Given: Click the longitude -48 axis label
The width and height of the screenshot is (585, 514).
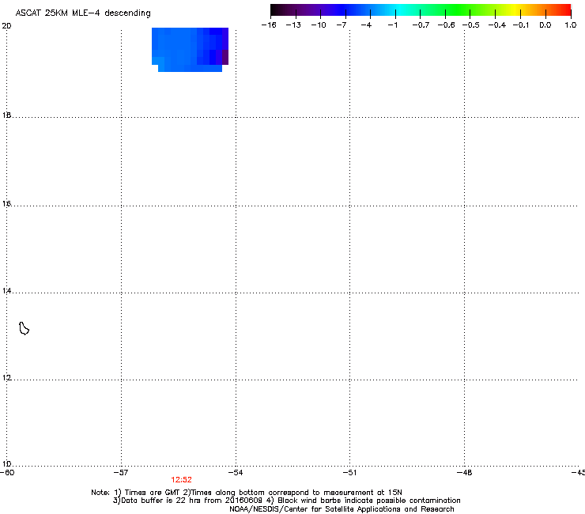Looking at the screenshot, I should click(x=464, y=473).
